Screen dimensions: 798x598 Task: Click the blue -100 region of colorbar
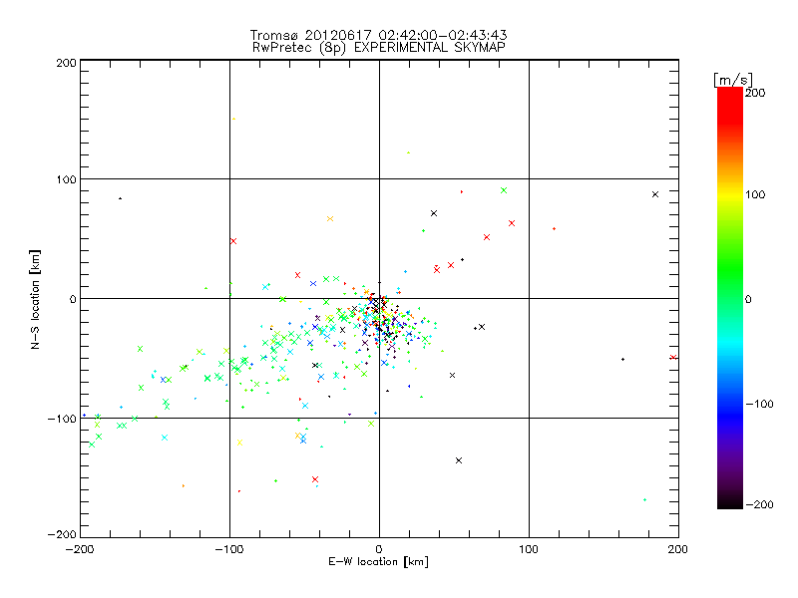(x=730, y=404)
